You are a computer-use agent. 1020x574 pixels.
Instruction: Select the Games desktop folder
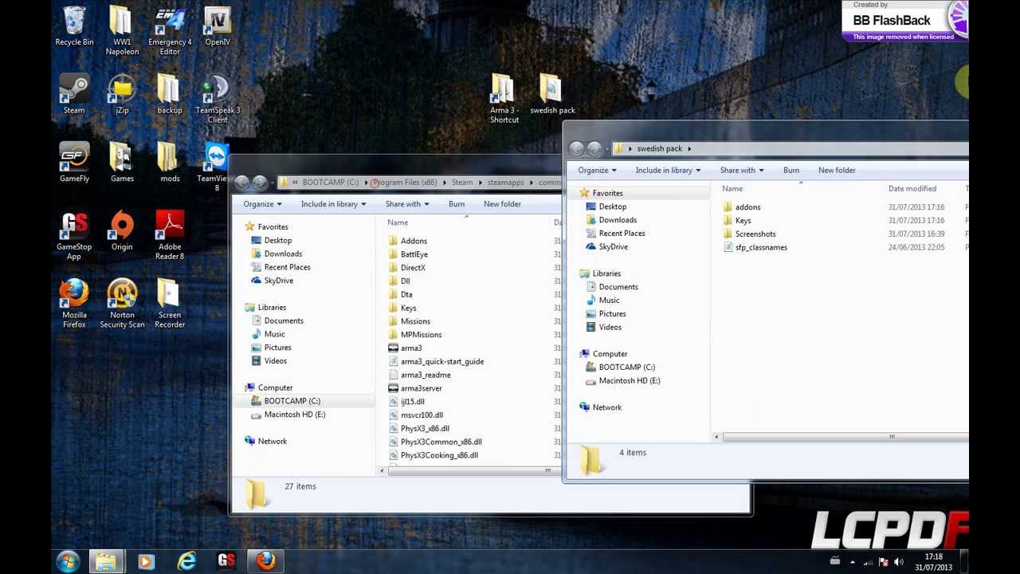121,162
